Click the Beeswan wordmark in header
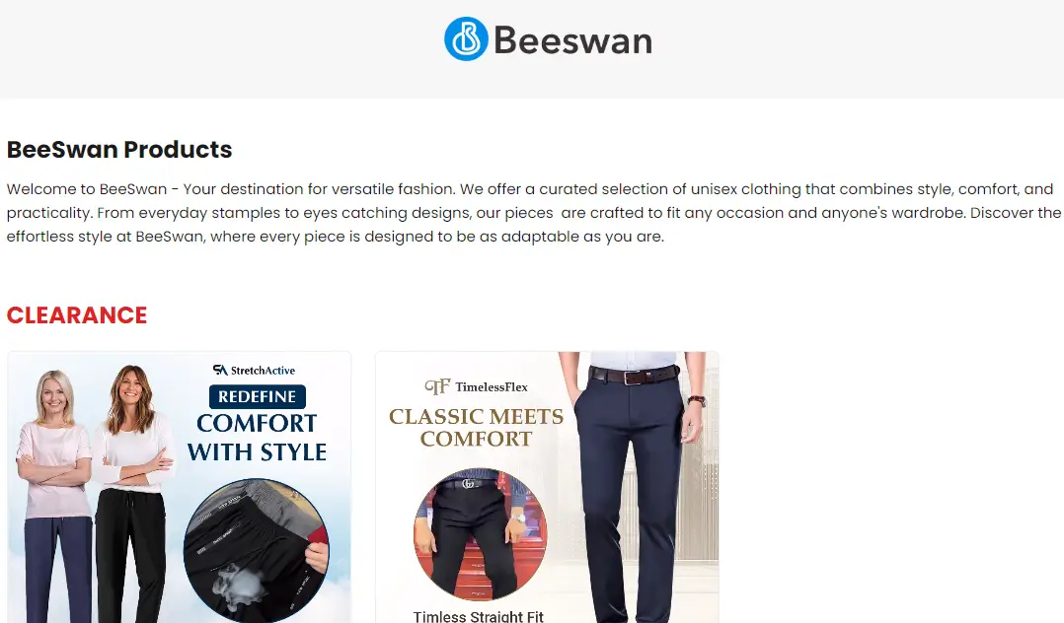This screenshot has height=623, width=1064. point(572,40)
